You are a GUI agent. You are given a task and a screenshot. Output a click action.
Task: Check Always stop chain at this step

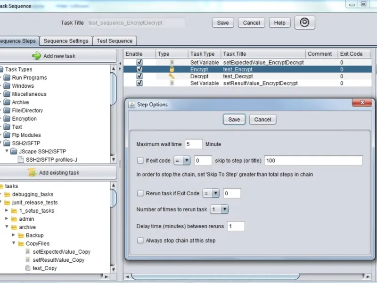140,241
